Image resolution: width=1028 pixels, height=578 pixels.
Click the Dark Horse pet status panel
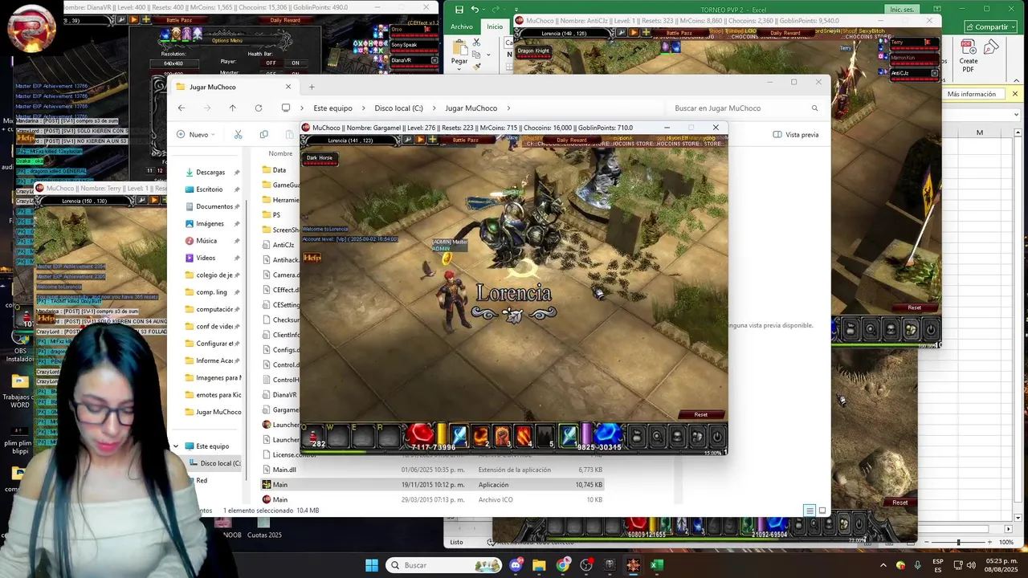[320, 160]
